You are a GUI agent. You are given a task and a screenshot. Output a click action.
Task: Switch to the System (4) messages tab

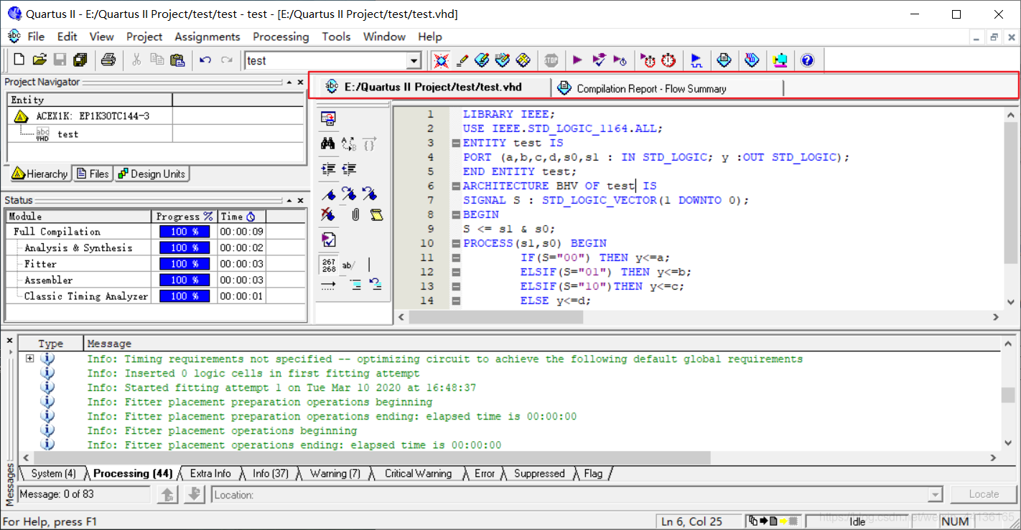coord(54,473)
